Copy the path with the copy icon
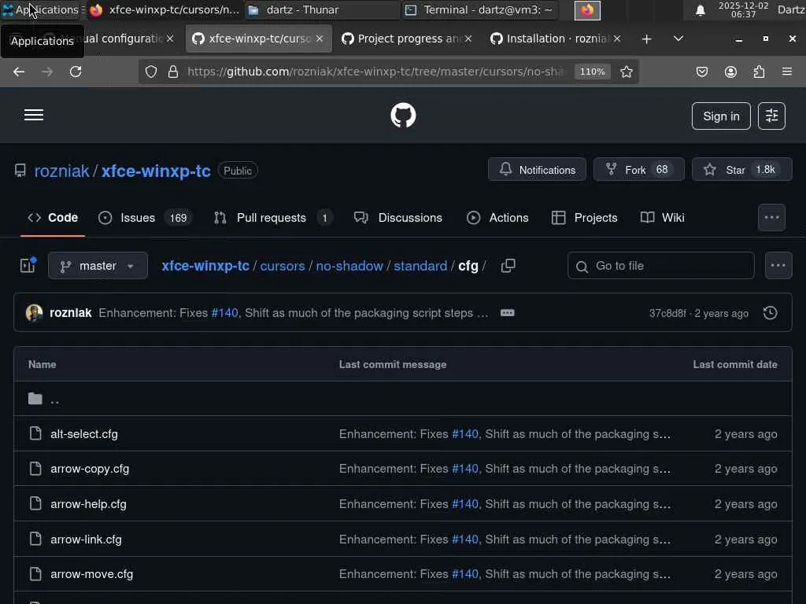 tap(508, 266)
